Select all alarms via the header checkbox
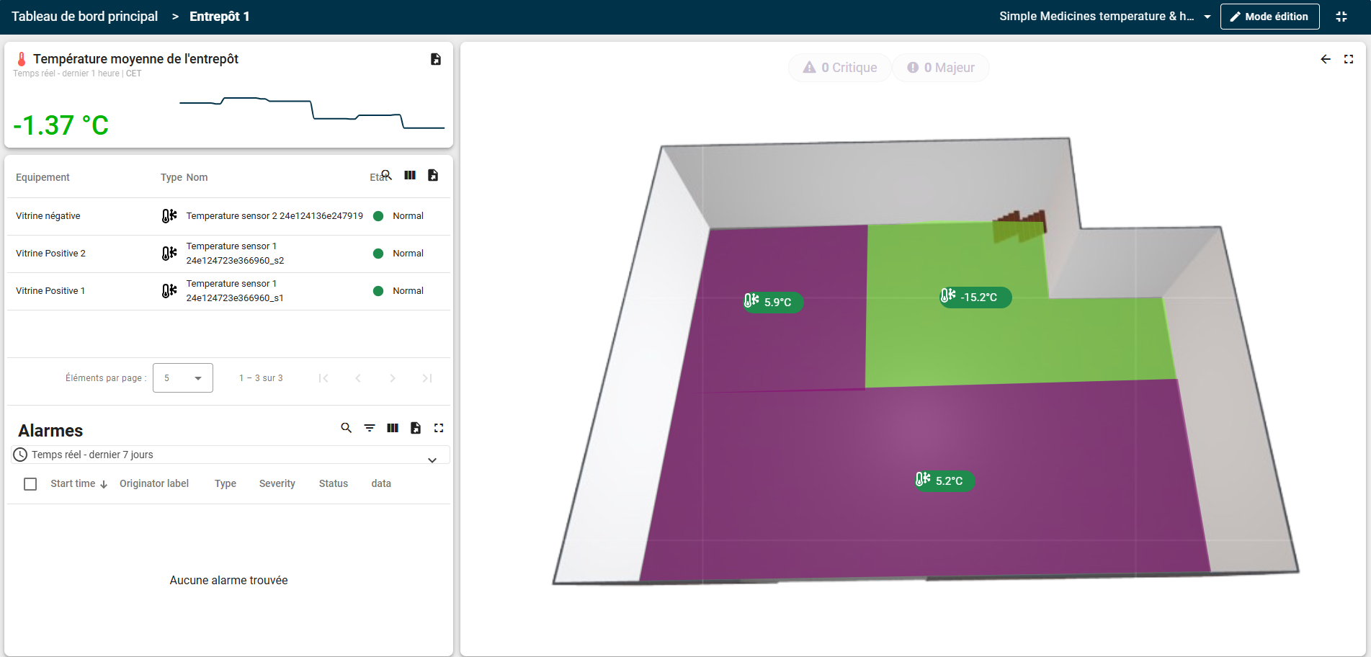 30,483
